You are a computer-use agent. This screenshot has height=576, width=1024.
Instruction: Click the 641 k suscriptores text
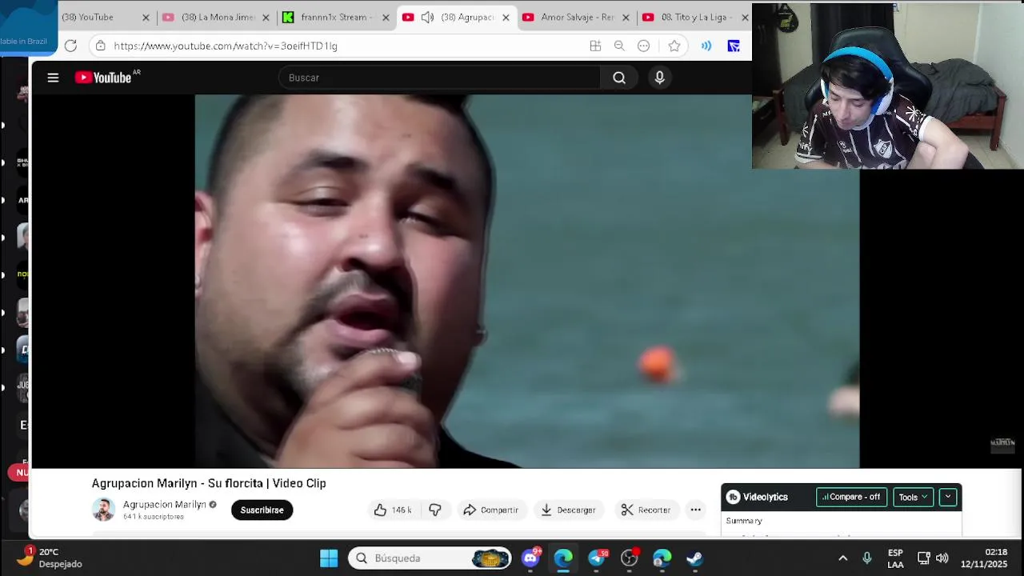[x=154, y=517]
